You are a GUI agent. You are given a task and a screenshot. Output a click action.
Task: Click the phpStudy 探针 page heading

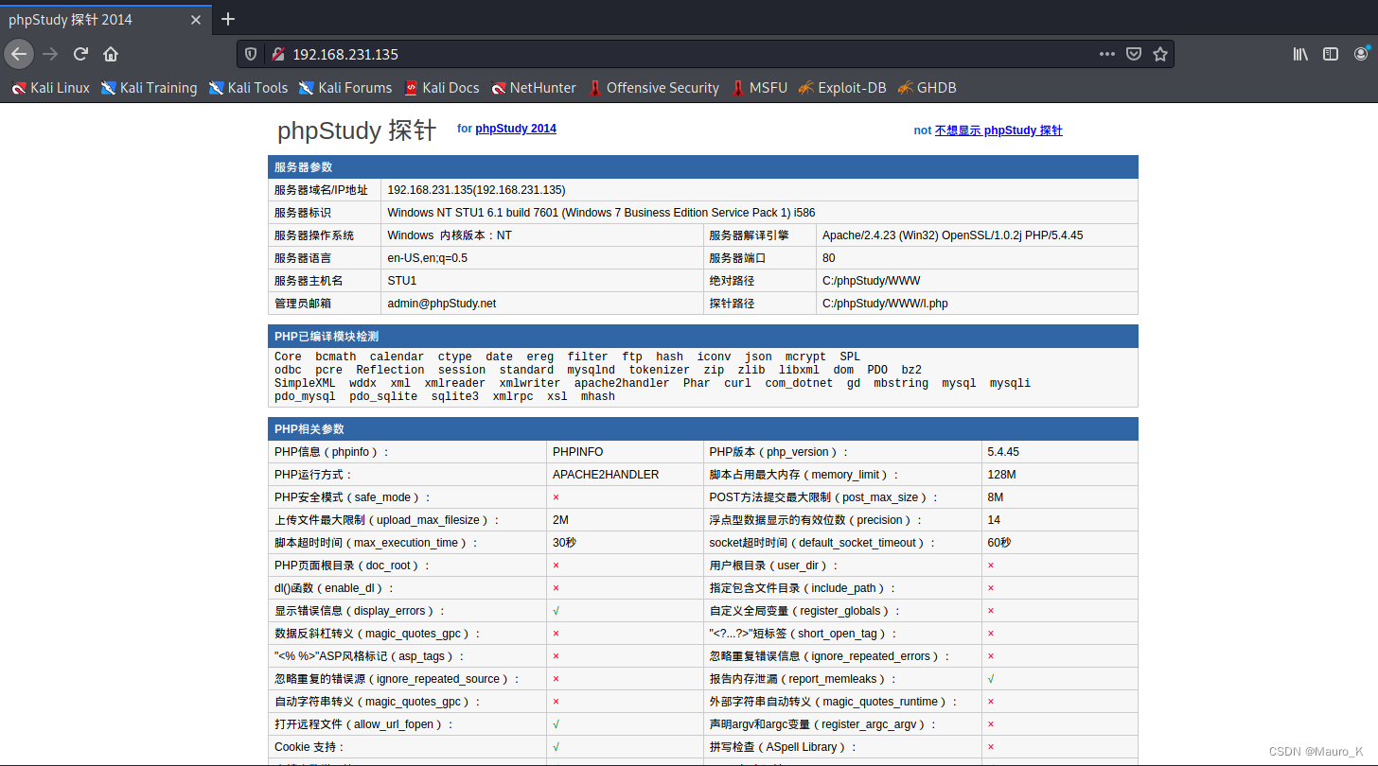tap(357, 131)
